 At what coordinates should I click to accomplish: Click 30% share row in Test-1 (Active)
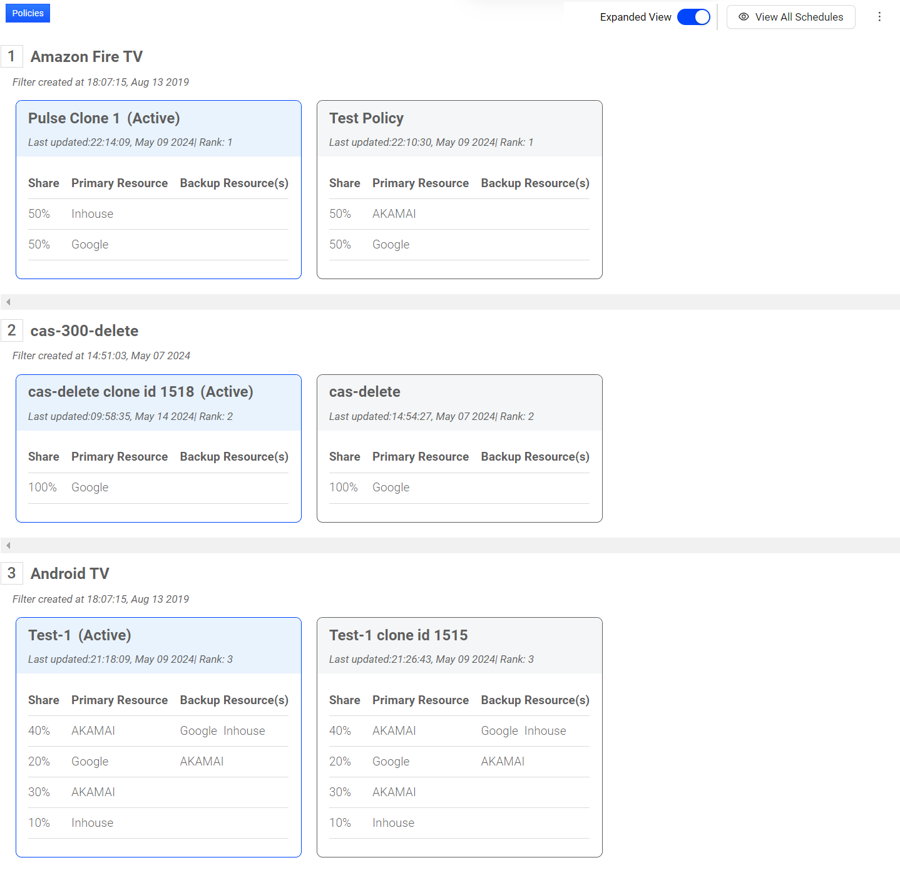158,792
